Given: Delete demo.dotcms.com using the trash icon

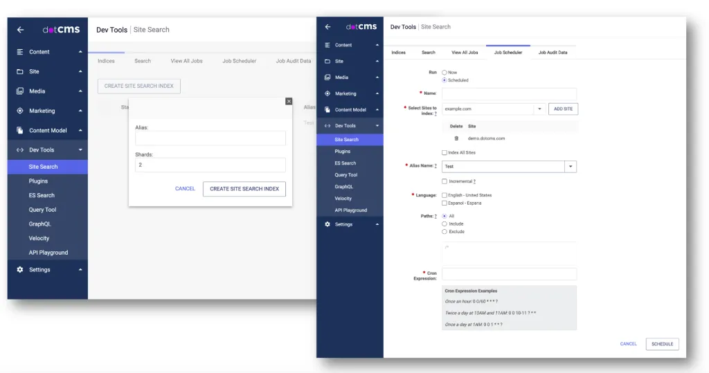Looking at the screenshot, I should click(456, 138).
